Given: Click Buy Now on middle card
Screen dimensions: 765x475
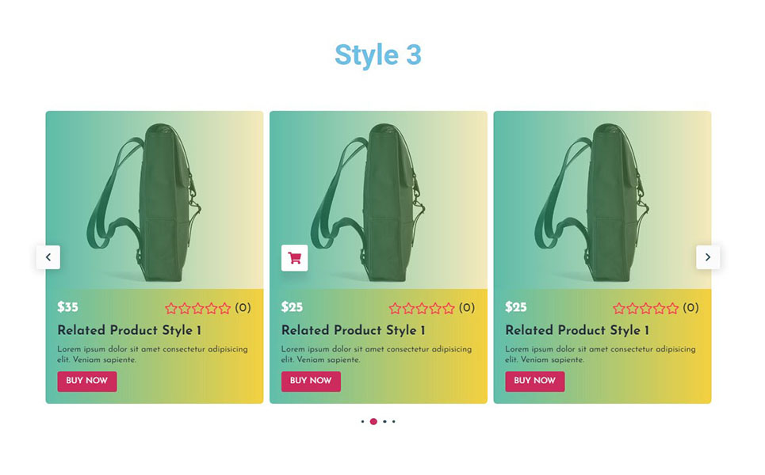Looking at the screenshot, I should 311,382.
